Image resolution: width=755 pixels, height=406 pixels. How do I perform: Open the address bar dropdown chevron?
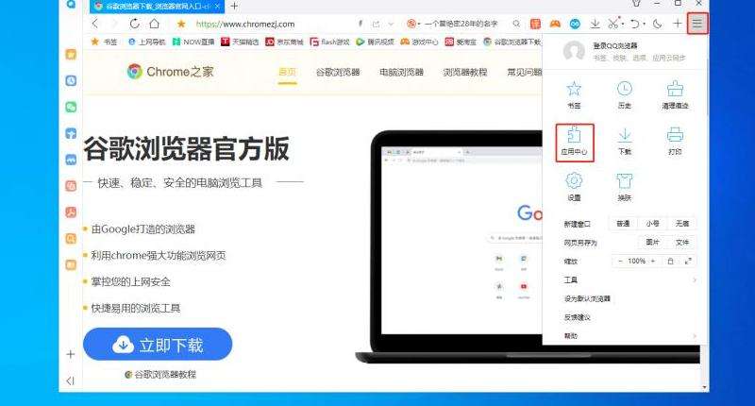coord(391,24)
